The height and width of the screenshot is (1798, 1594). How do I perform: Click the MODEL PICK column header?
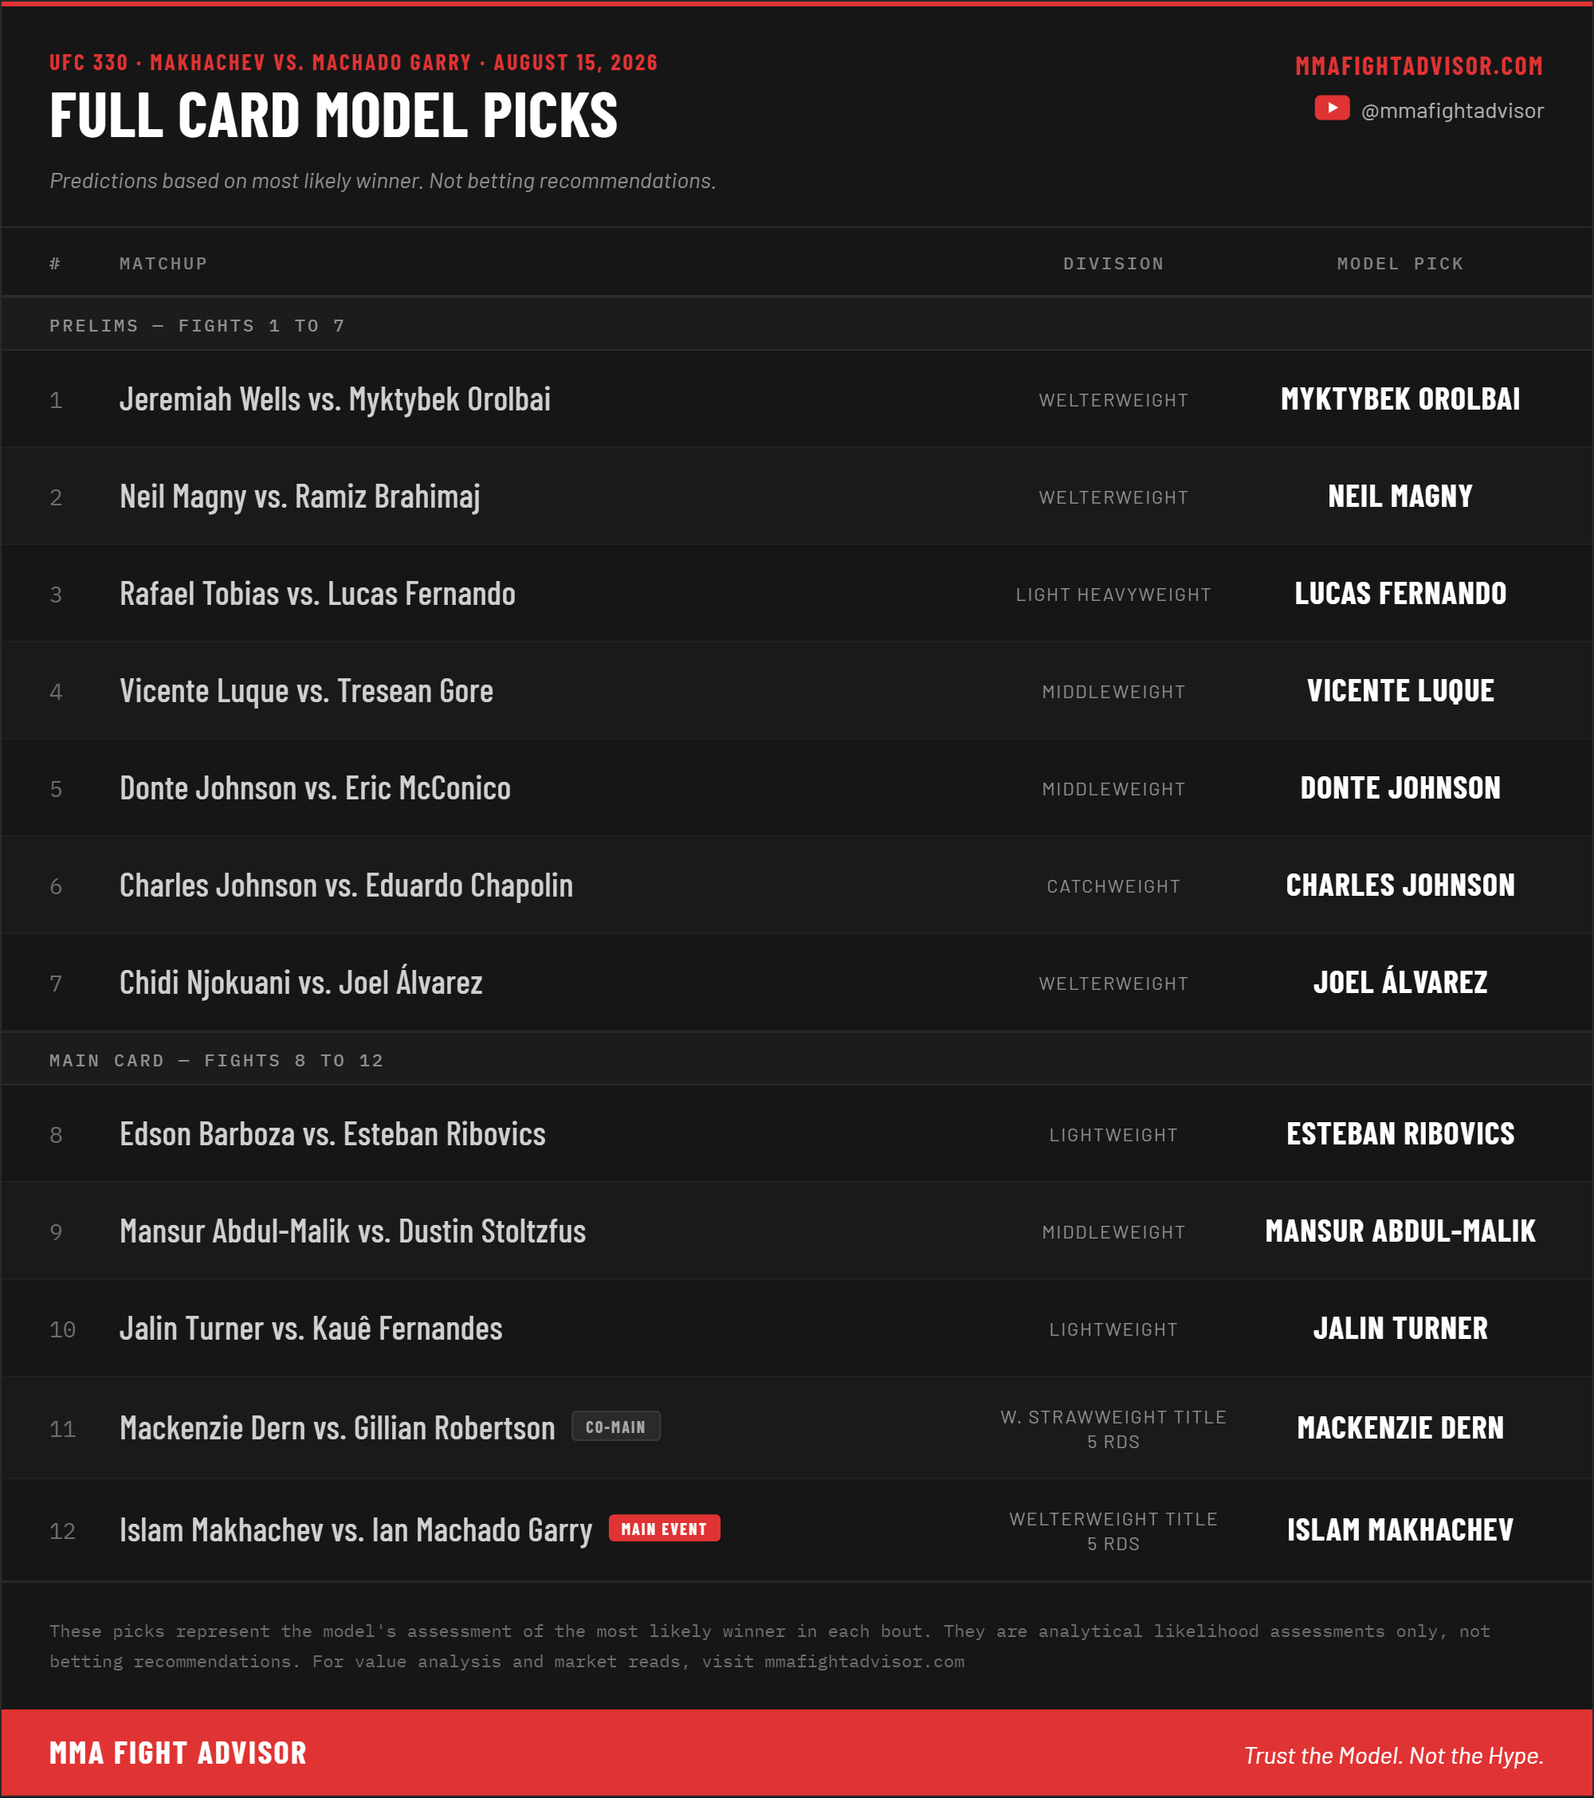click(1400, 264)
